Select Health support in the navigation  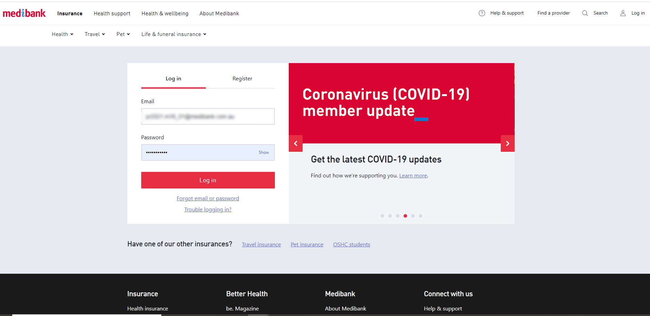pos(112,13)
